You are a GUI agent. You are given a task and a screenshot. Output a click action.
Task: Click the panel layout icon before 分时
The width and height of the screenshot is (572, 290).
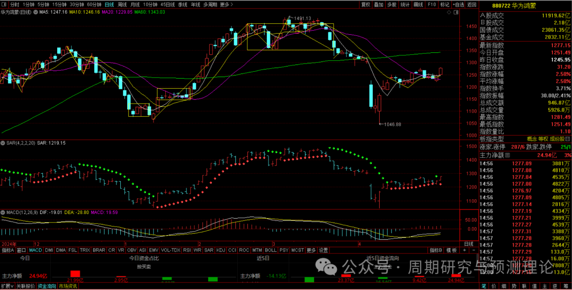[x=4, y=4]
